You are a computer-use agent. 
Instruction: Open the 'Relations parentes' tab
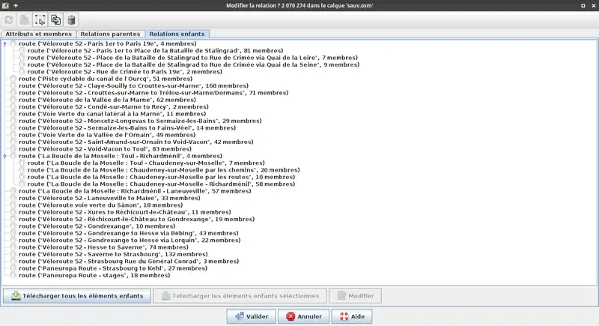(109, 34)
